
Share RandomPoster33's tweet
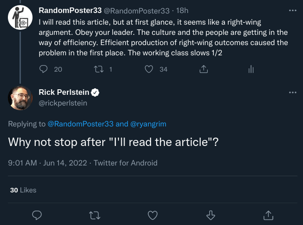[x=203, y=69]
